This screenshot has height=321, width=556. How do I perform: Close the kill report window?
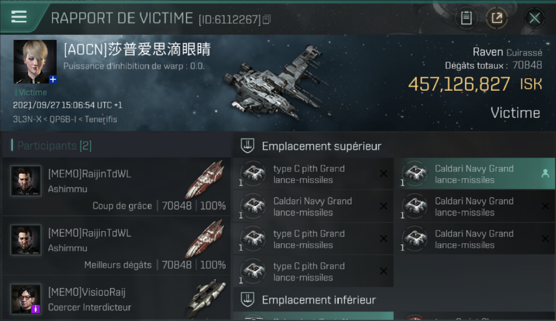point(534,18)
